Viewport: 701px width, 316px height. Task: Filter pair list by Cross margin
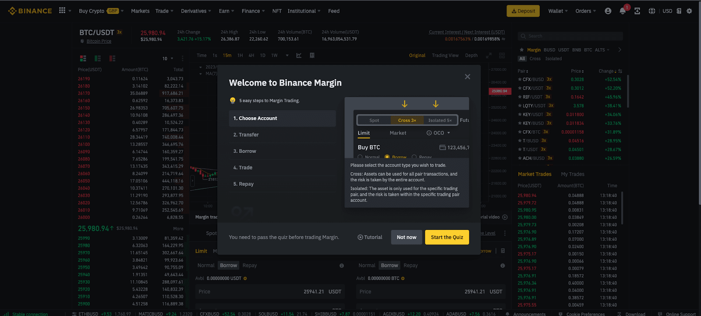(535, 59)
